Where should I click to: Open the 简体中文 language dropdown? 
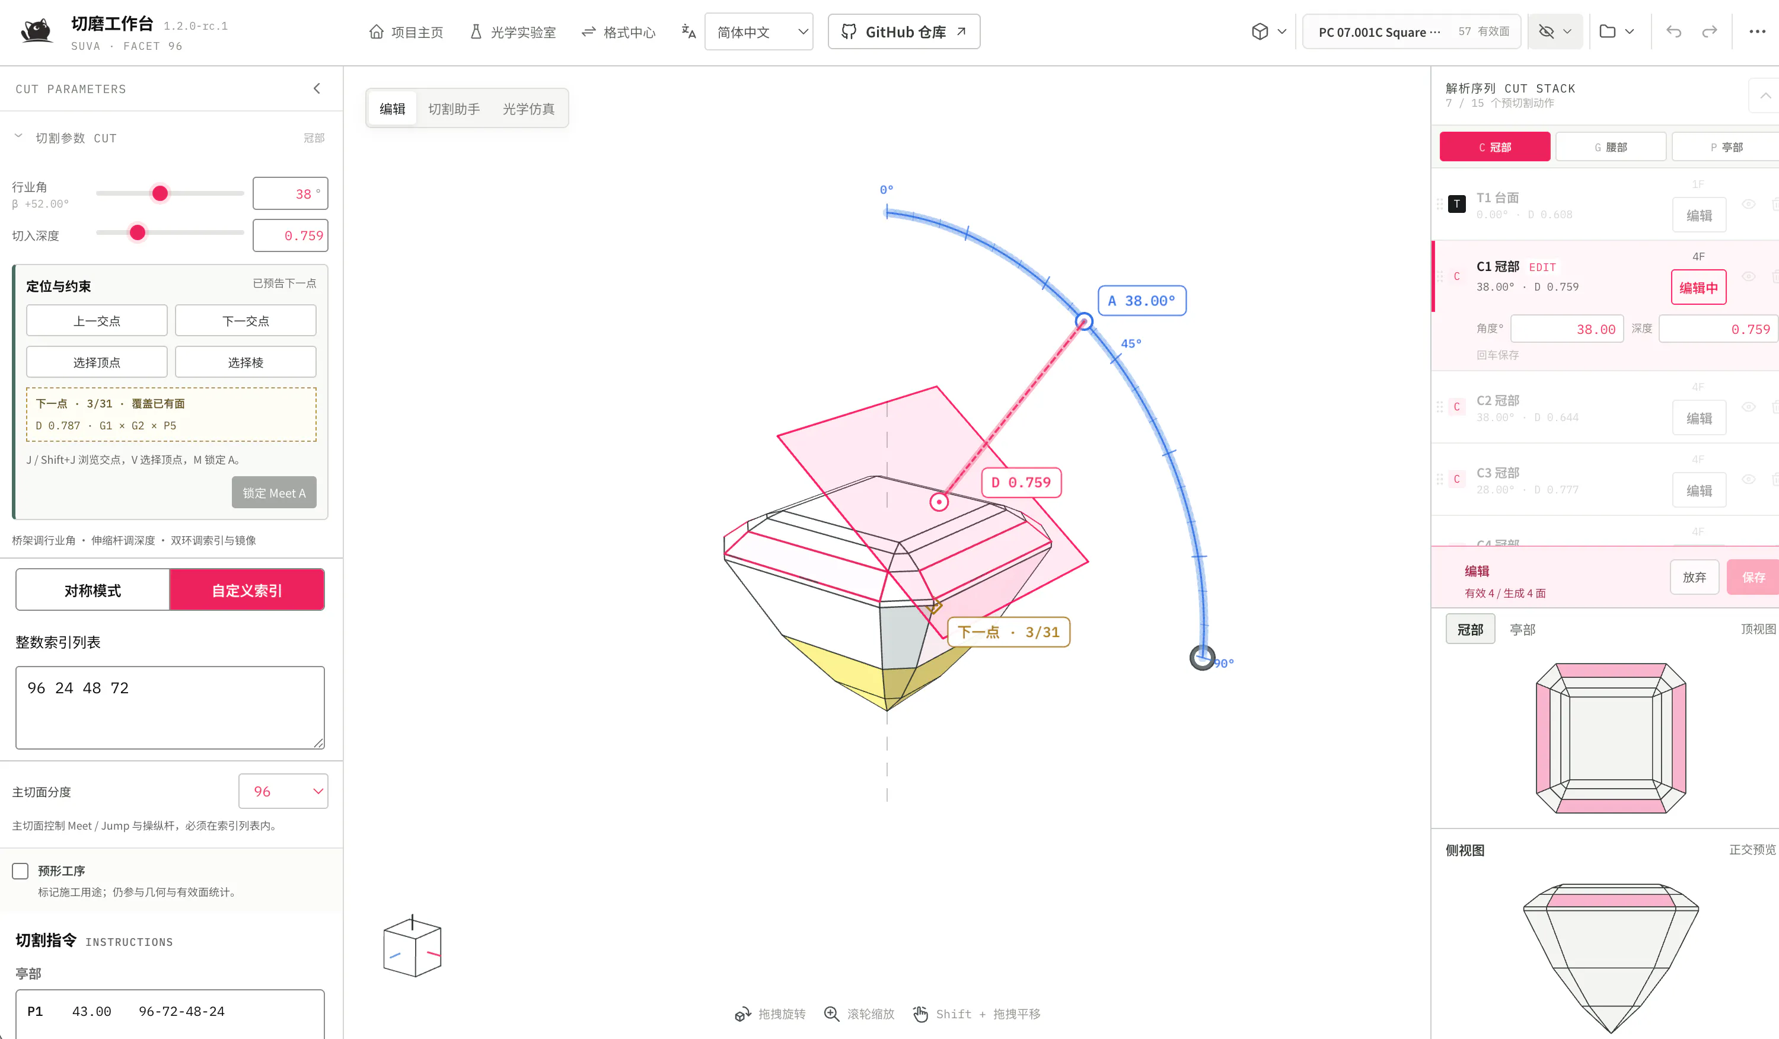coord(759,32)
